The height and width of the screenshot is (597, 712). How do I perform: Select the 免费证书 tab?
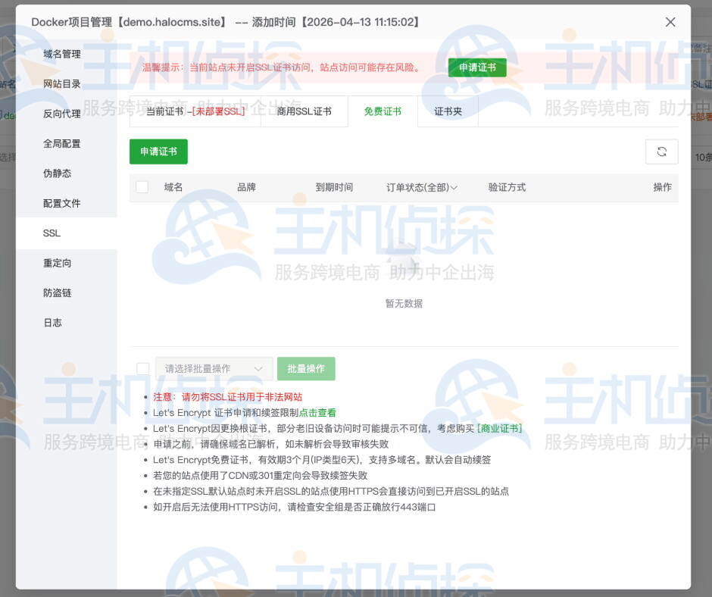[383, 111]
